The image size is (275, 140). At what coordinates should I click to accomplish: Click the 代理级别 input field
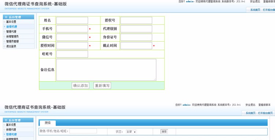[136, 29]
